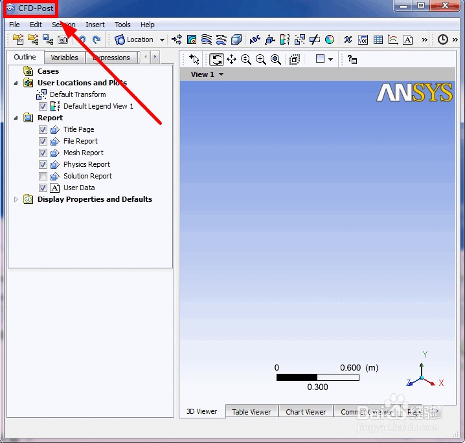Show more toolbar items via chevron after comment icon
Screen dimensions: 465x443
[425, 39]
